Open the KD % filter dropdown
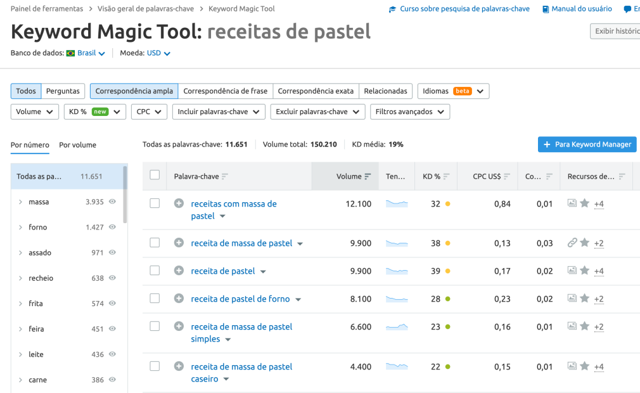The height and width of the screenshot is (393, 640). 94,112
